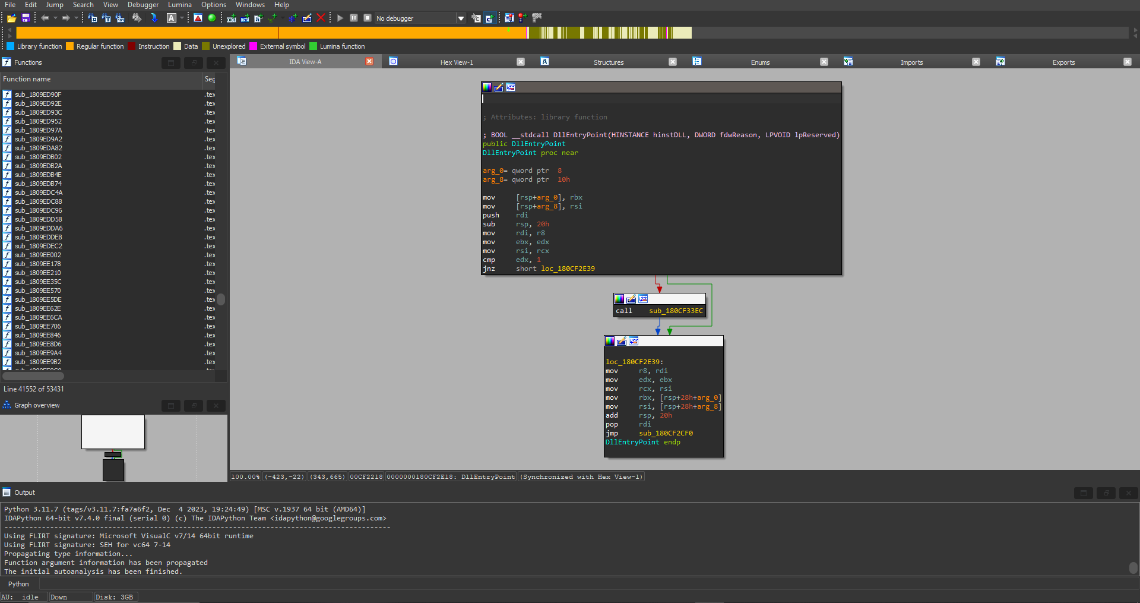Click the Open file toolbar icon

click(12, 18)
